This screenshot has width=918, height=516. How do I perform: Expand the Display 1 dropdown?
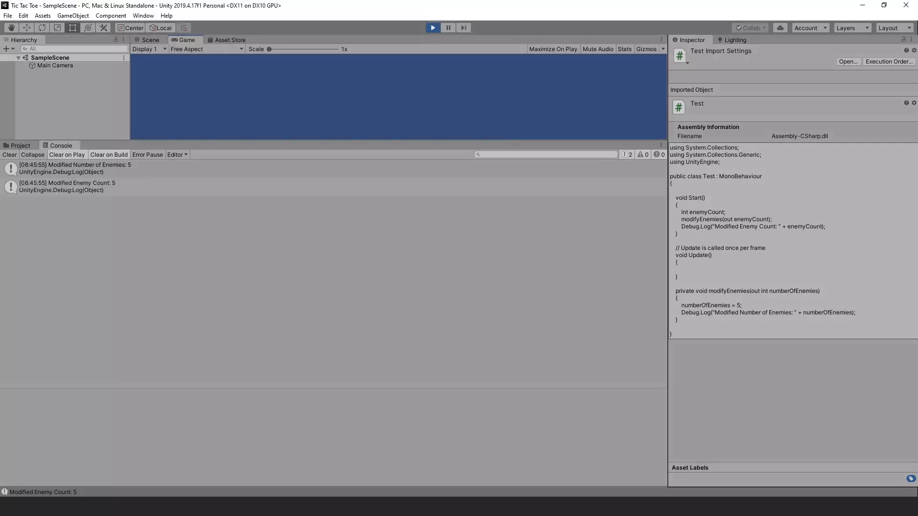(149, 49)
